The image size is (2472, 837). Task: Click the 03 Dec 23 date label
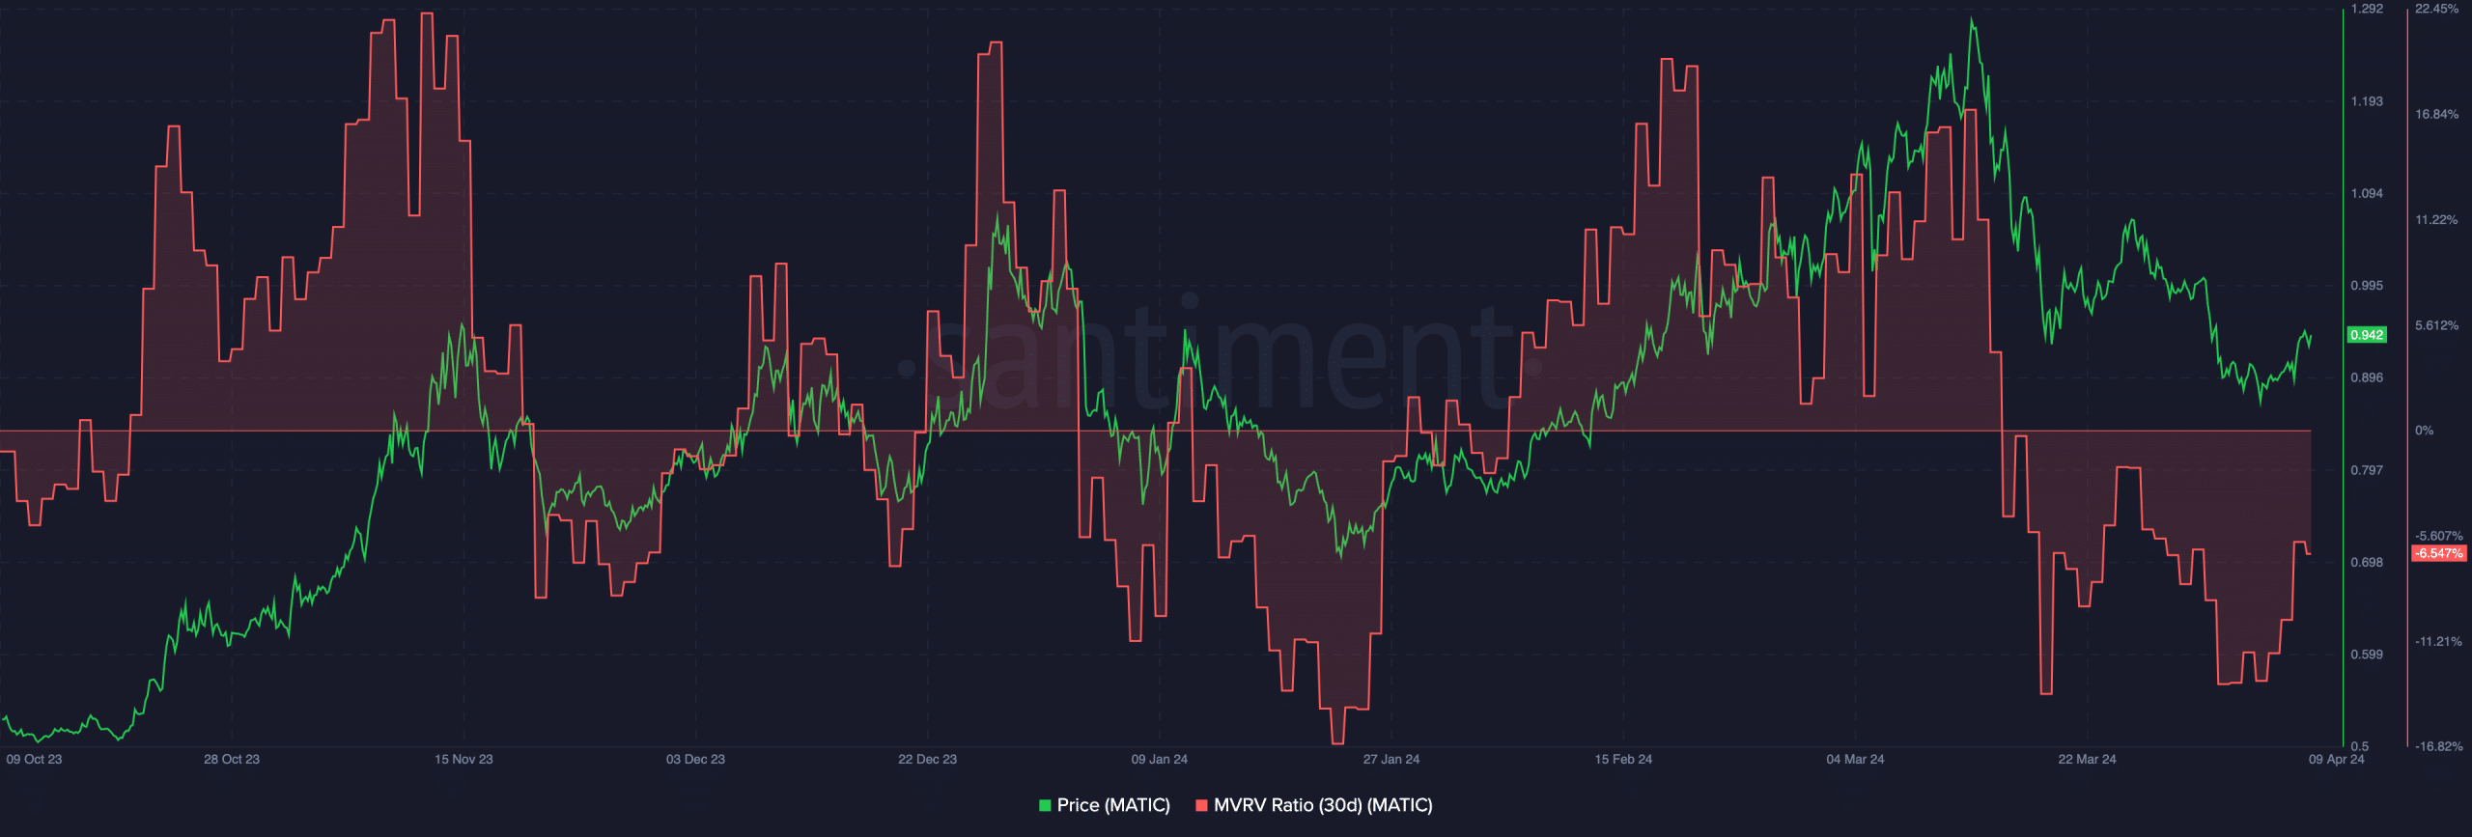[x=695, y=759]
